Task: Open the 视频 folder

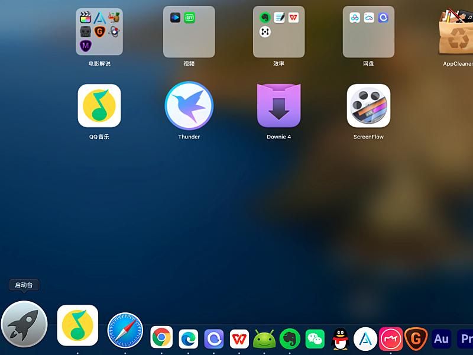Action: click(189, 32)
